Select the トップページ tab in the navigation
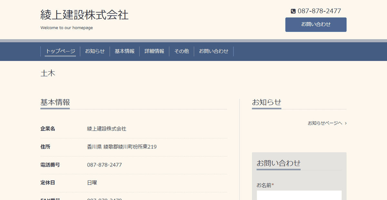Viewport: 387px width, 200px height. click(x=60, y=51)
